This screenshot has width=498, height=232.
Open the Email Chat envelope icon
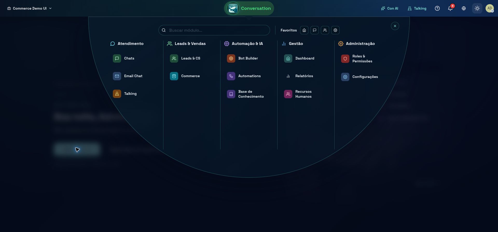click(x=117, y=76)
